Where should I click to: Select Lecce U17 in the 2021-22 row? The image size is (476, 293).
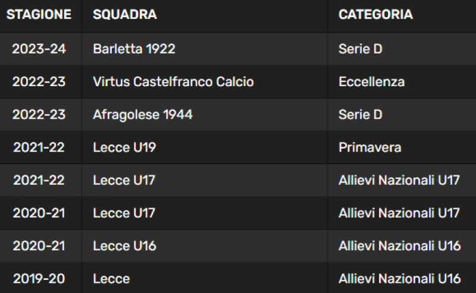pyautogui.click(x=124, y=180)
